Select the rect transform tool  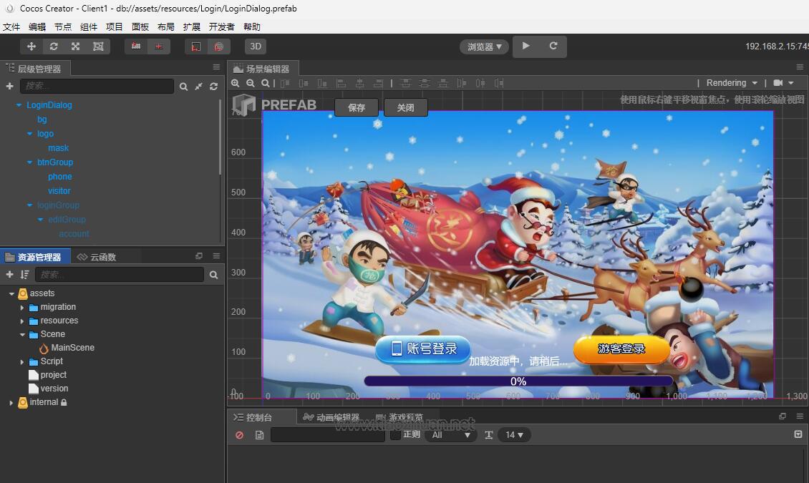[x=98, y=47]
